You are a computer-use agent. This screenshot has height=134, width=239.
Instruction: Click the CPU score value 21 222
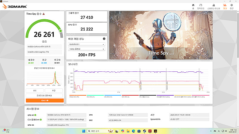pyautogui.click(x=87, y=29)
